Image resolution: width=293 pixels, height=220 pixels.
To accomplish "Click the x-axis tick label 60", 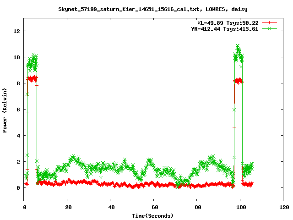I will (155, 207).
